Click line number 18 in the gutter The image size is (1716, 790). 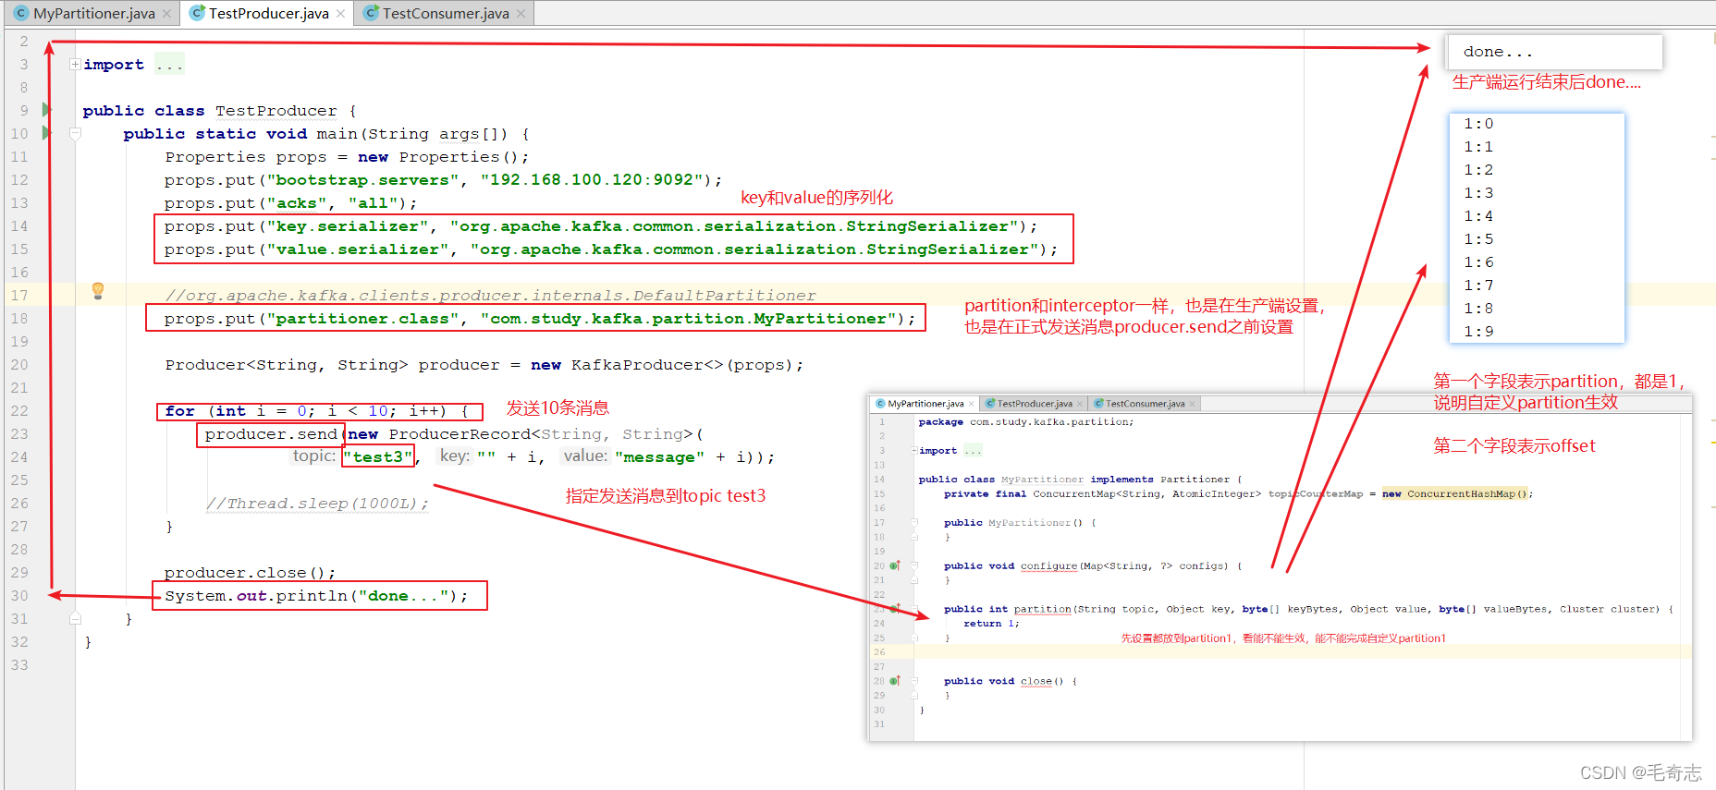pyautogui.click(x=19, y=319)
